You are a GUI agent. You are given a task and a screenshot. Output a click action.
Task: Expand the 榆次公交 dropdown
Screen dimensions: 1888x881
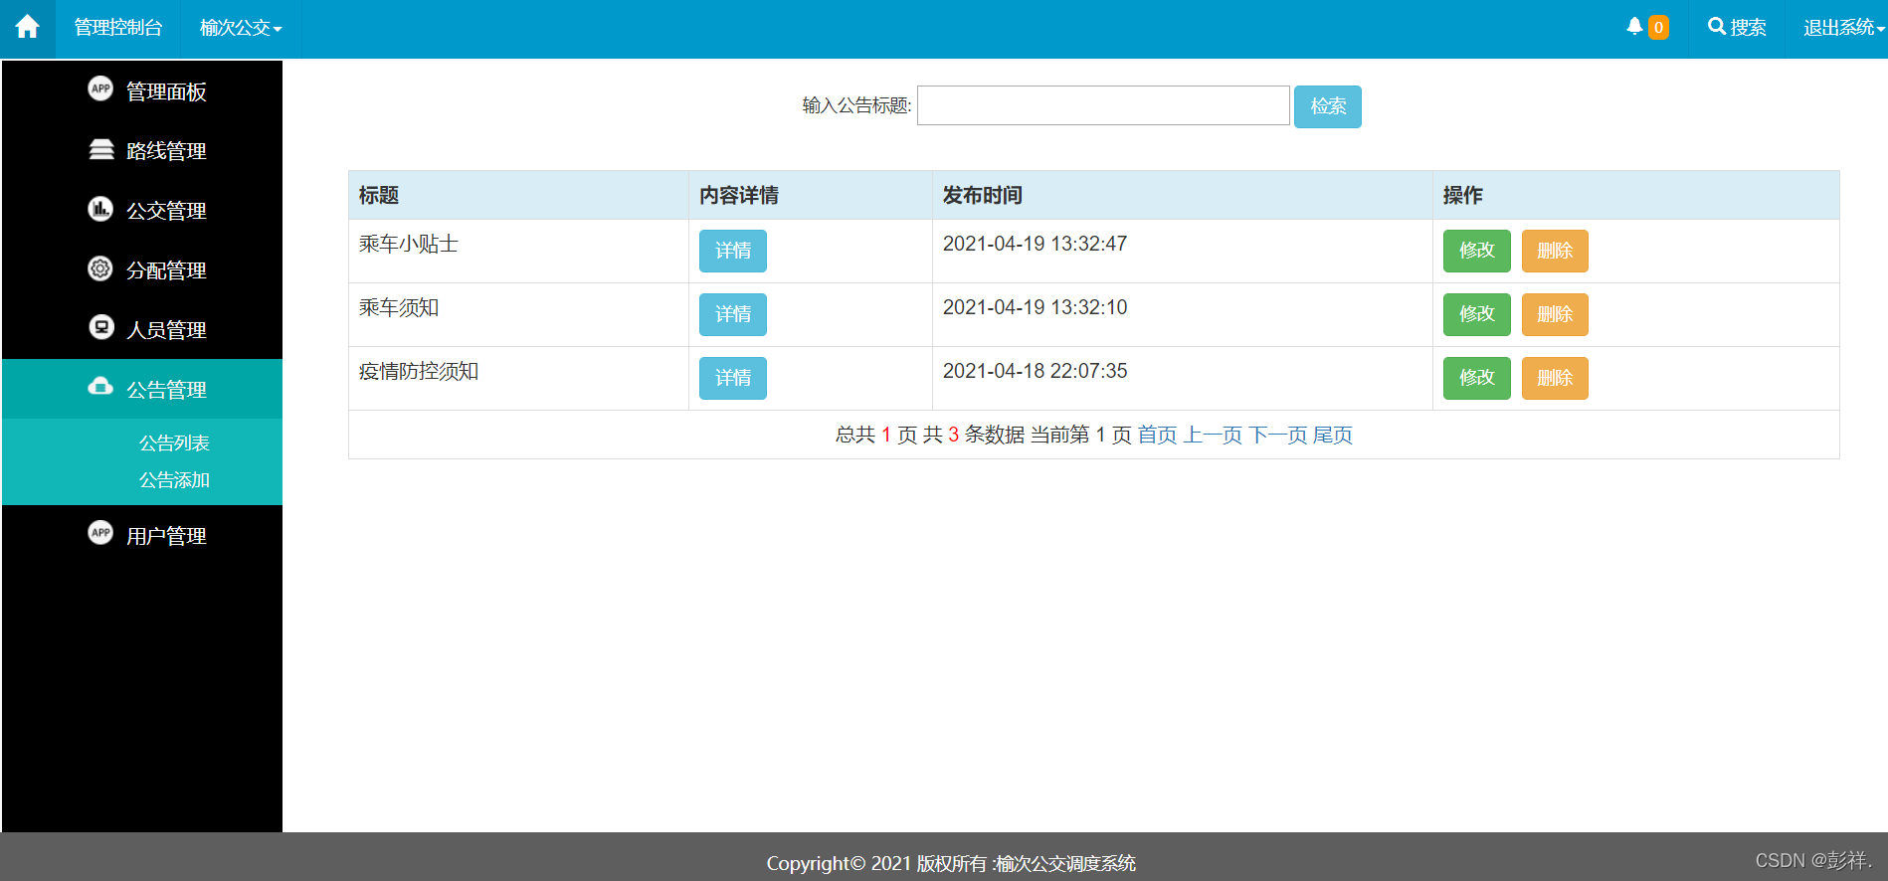[x=241, y=28]
